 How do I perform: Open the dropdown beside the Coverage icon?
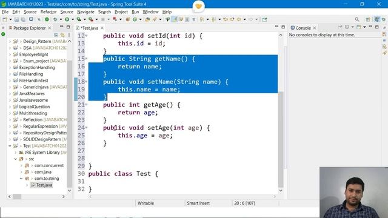(85, 19)
